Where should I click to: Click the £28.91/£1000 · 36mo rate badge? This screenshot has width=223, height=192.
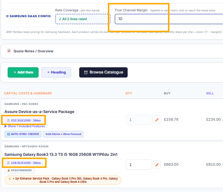tap(23, 163)
